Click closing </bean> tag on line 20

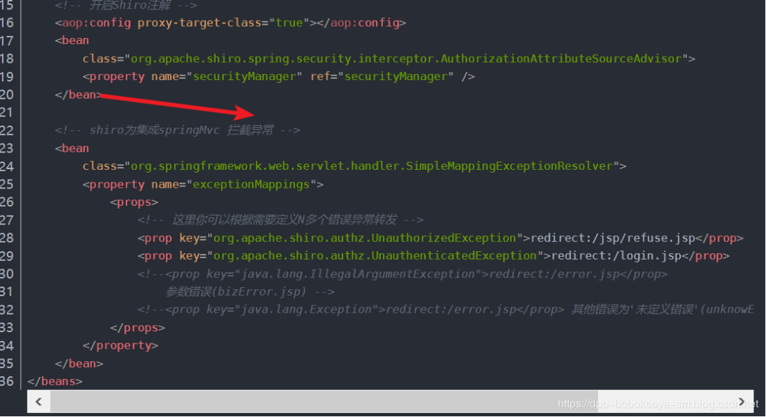coord(79,95)
